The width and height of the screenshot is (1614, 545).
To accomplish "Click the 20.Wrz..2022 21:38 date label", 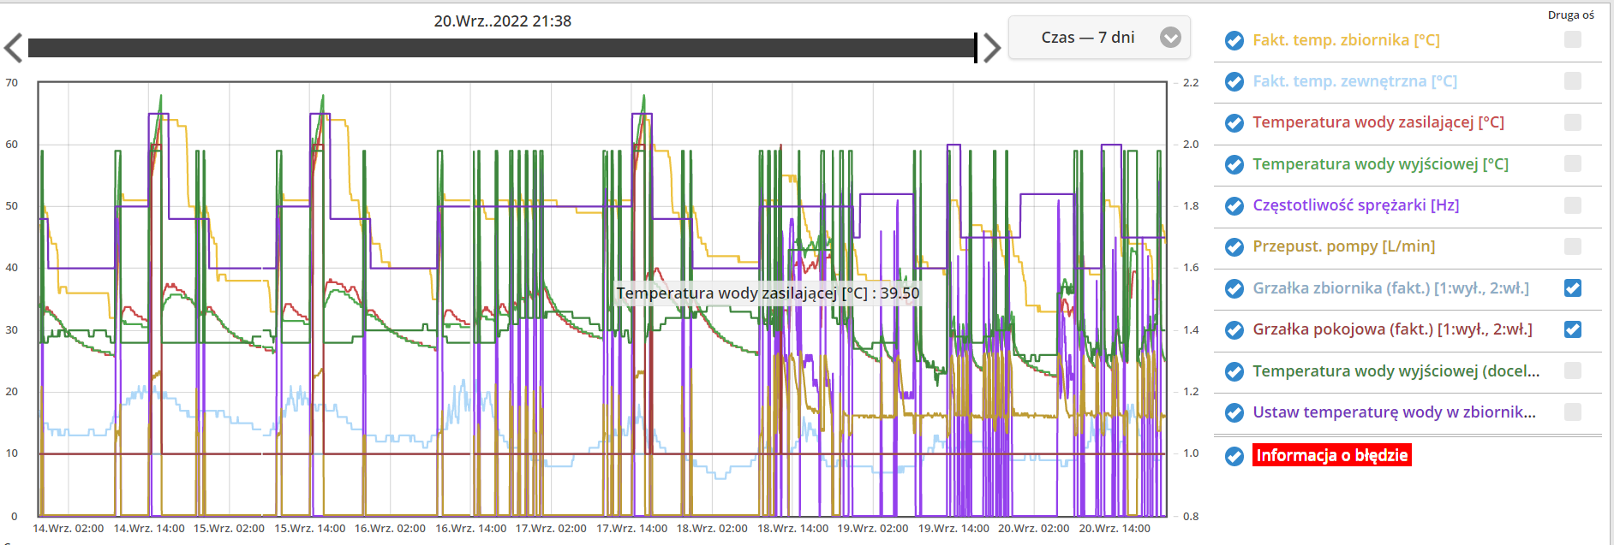I will [x=502, y=21].
